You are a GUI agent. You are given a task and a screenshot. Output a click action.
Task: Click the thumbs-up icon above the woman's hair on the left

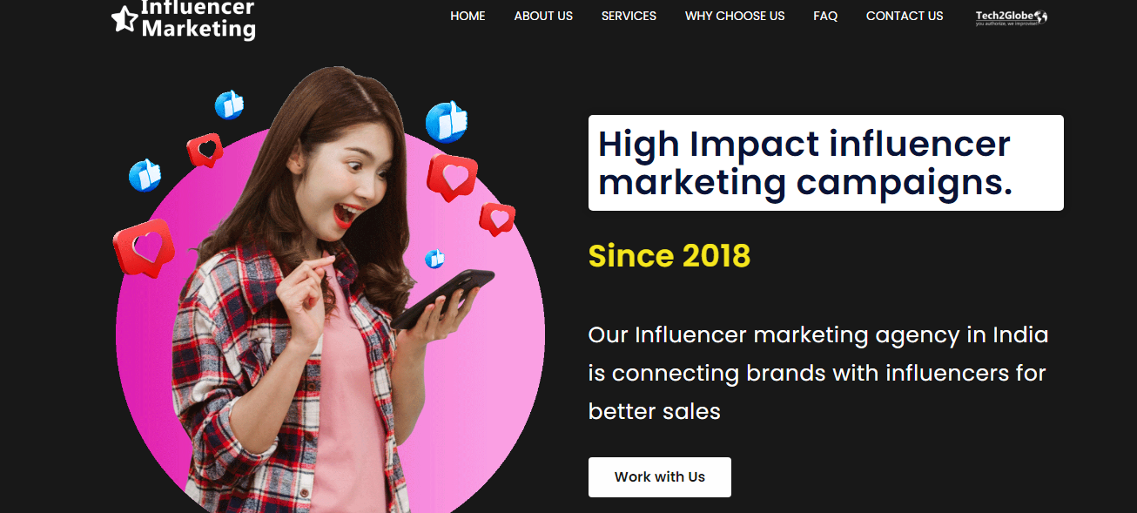(x=230, y=105)
